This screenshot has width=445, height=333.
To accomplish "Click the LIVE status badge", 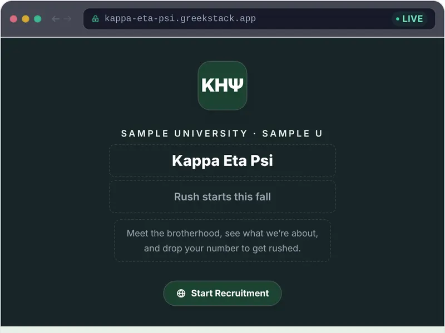I will (409, 19).
